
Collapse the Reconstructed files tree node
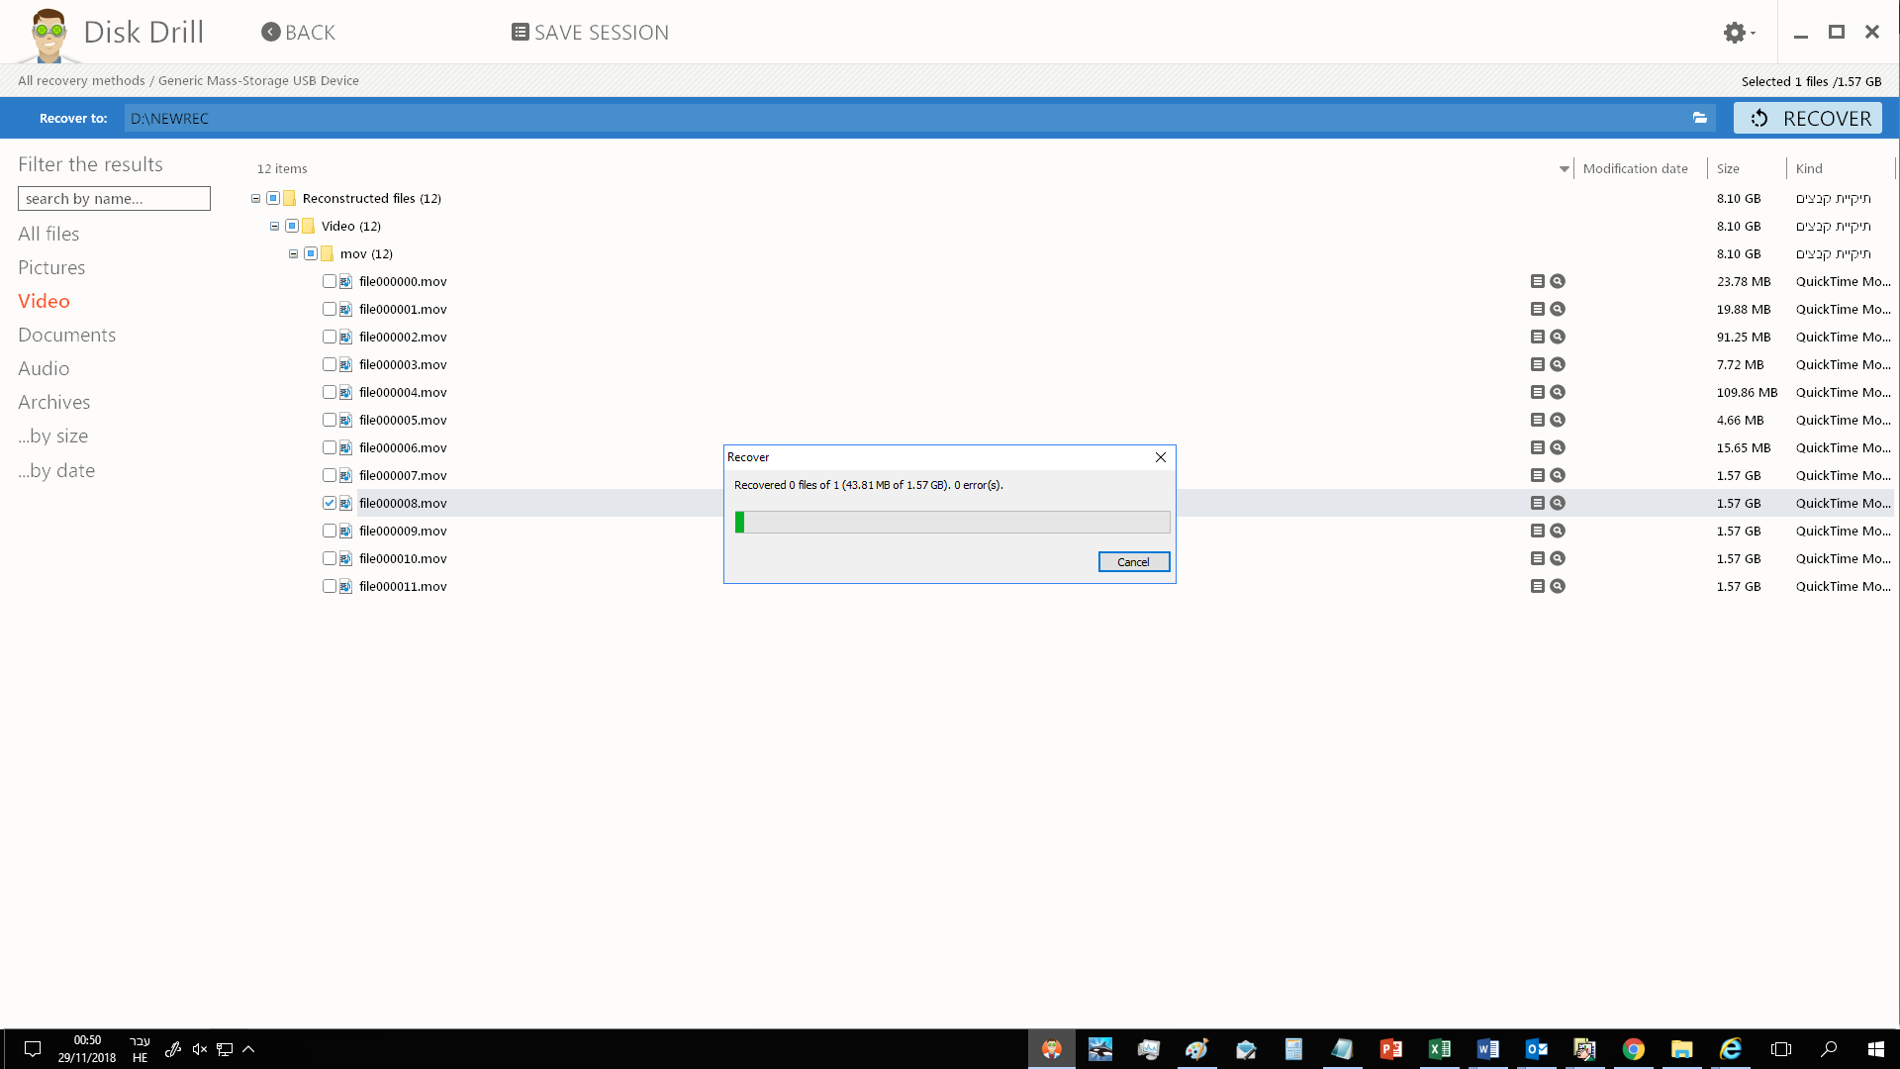pos(255,198)
